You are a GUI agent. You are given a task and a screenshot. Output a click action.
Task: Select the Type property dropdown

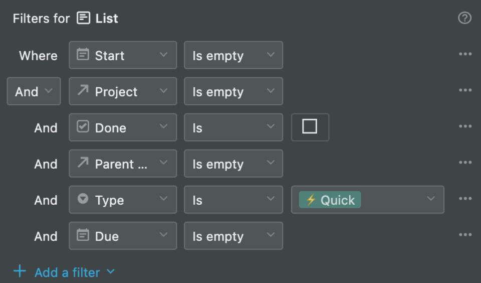pos(123,200)
